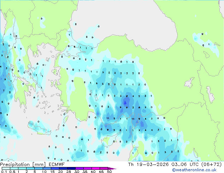This screenshot has height=173, width=224.
Task: Pick the 40–45 mm magenta legend swatch
Action: [96, 168]
